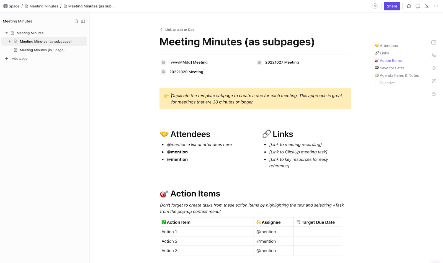Open the three-dot more options menu
The height and width of the screenshot is (263, 443).
[x=436, y=6]
